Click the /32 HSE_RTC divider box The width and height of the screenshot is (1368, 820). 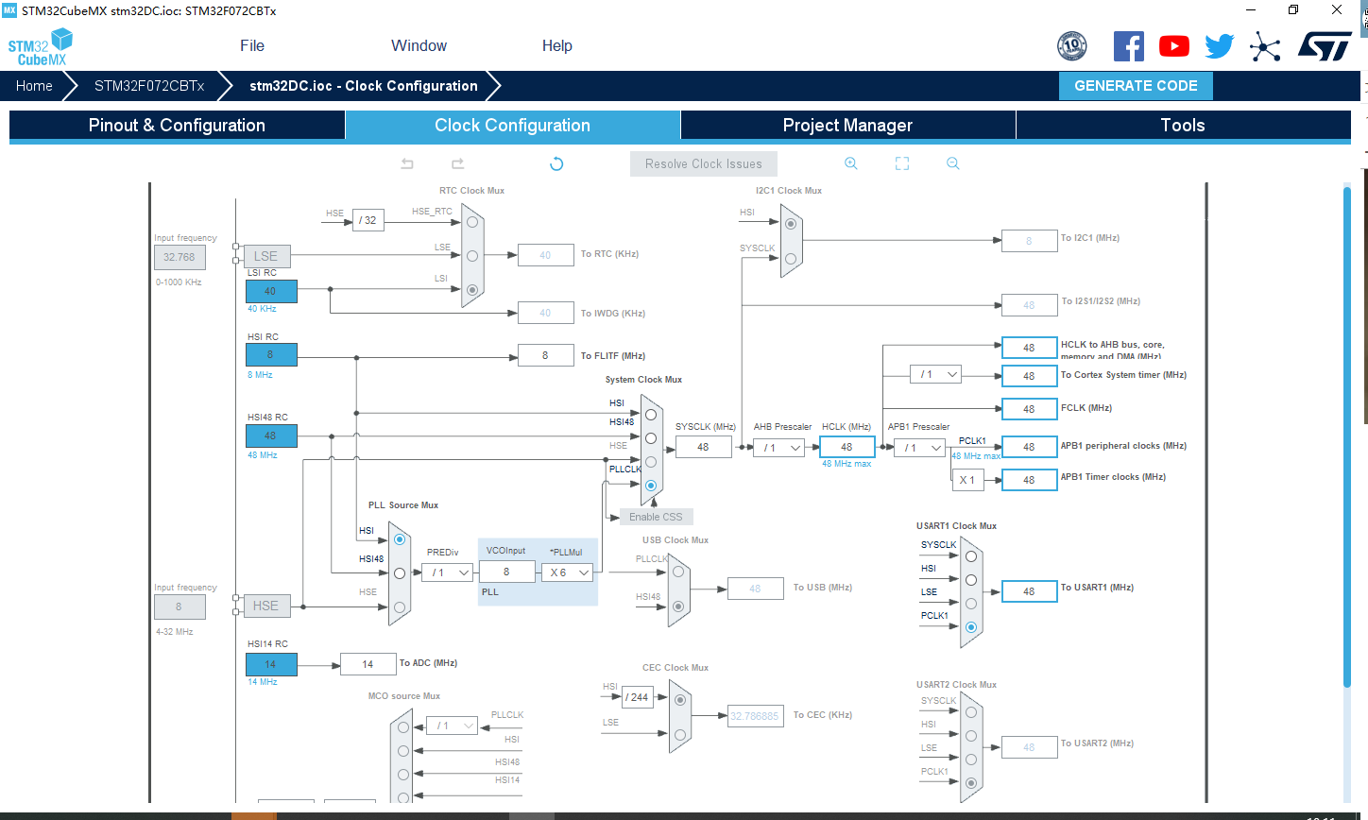[x=368, y=220]
